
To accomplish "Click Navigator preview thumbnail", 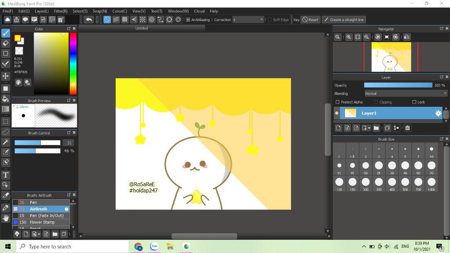I will pos(391,57).
